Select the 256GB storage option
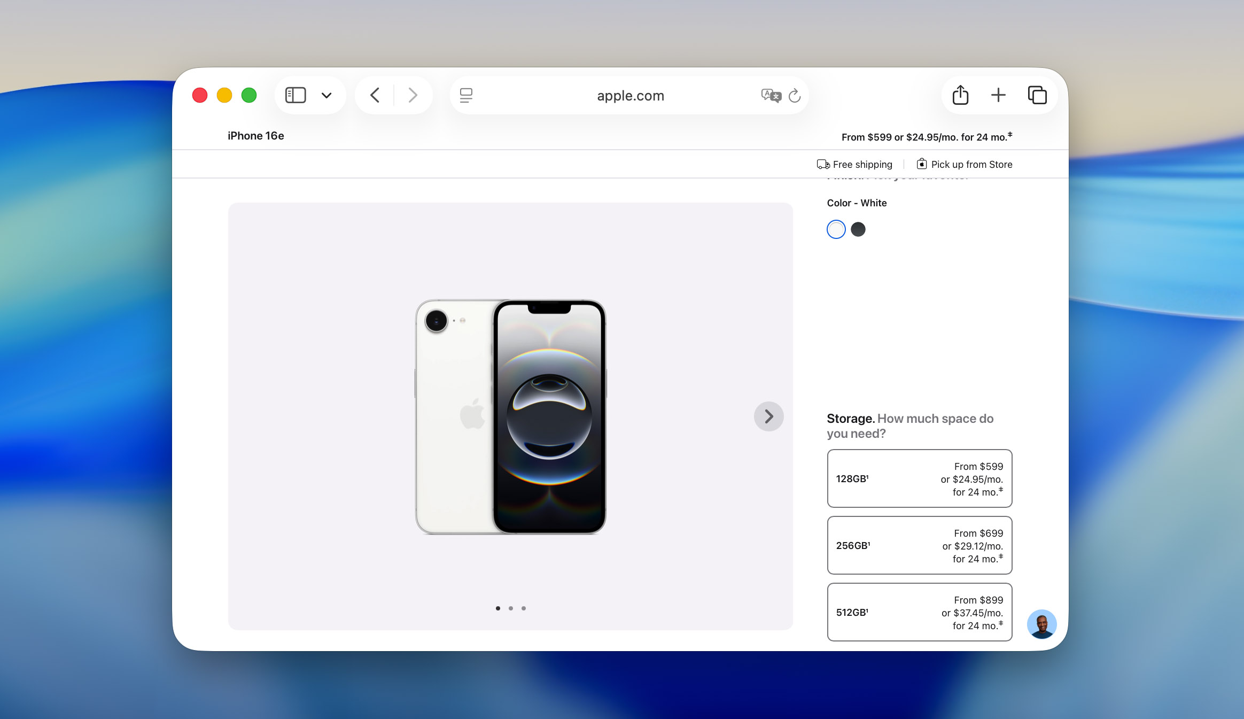Viewport: 1244px width, 719px height. pyautogui.click(x=919, y=545)
